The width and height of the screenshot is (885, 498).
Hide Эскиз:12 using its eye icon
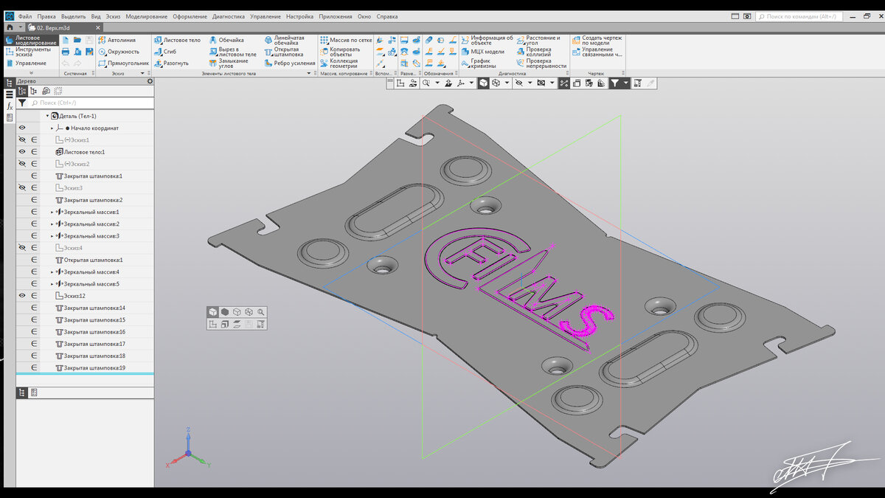pos(22,295)
